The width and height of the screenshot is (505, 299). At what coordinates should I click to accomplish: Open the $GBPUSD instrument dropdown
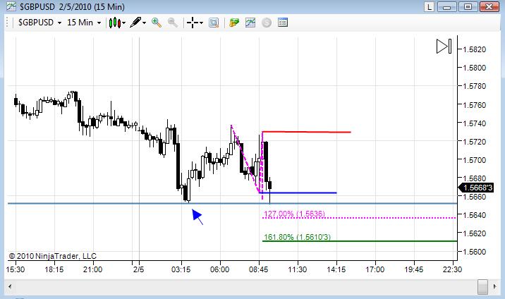tap(39, 23)
